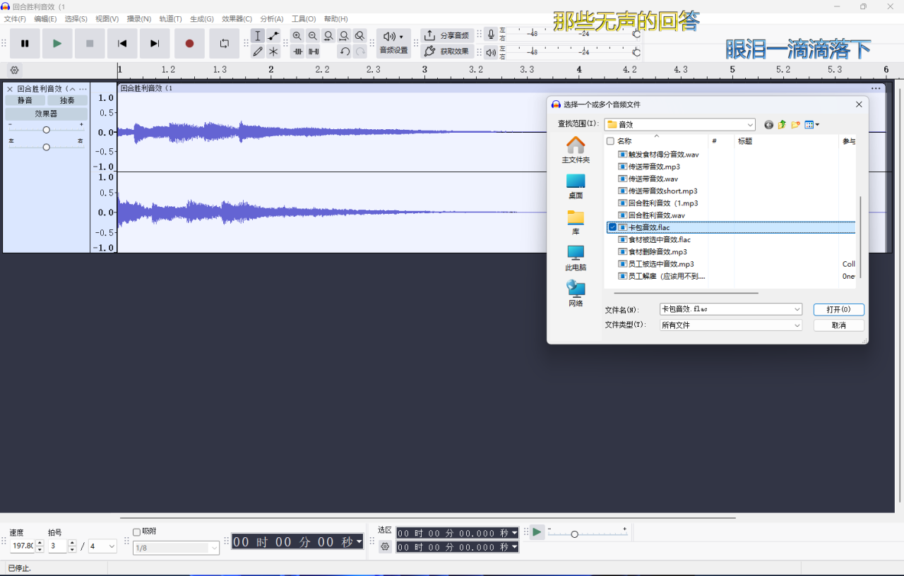
Task: Select file 食材删除音效.mp3
Action: [x=658, y=251]
